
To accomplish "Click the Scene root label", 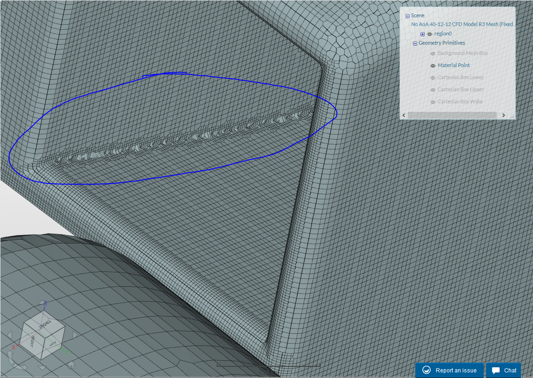I will coord(418,15).
